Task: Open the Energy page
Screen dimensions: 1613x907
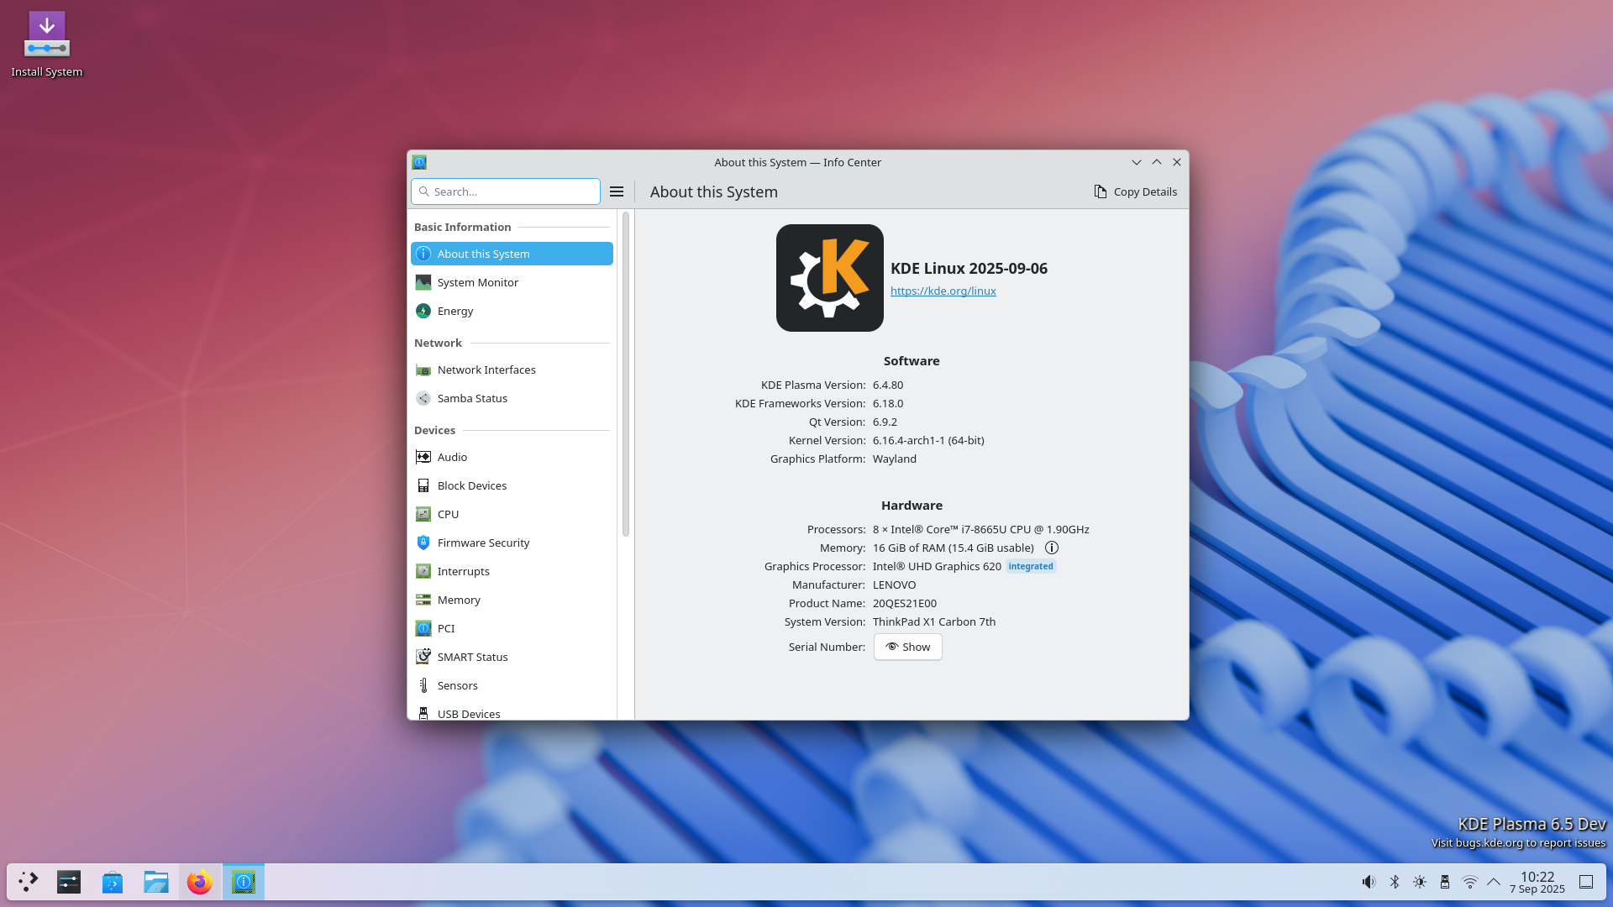Action: click(512, 311)
